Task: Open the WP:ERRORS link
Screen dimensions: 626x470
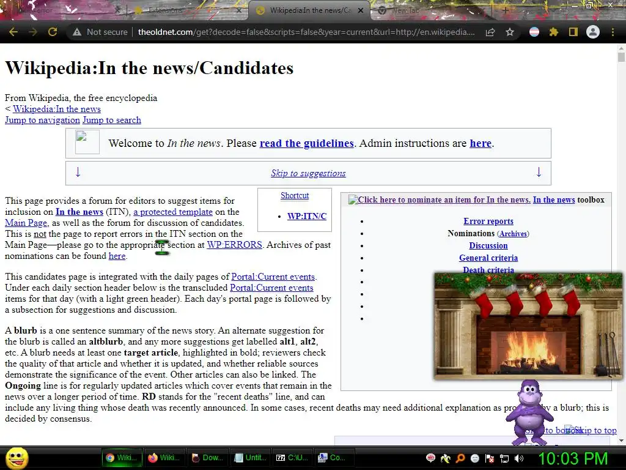Action: [234, 245]
